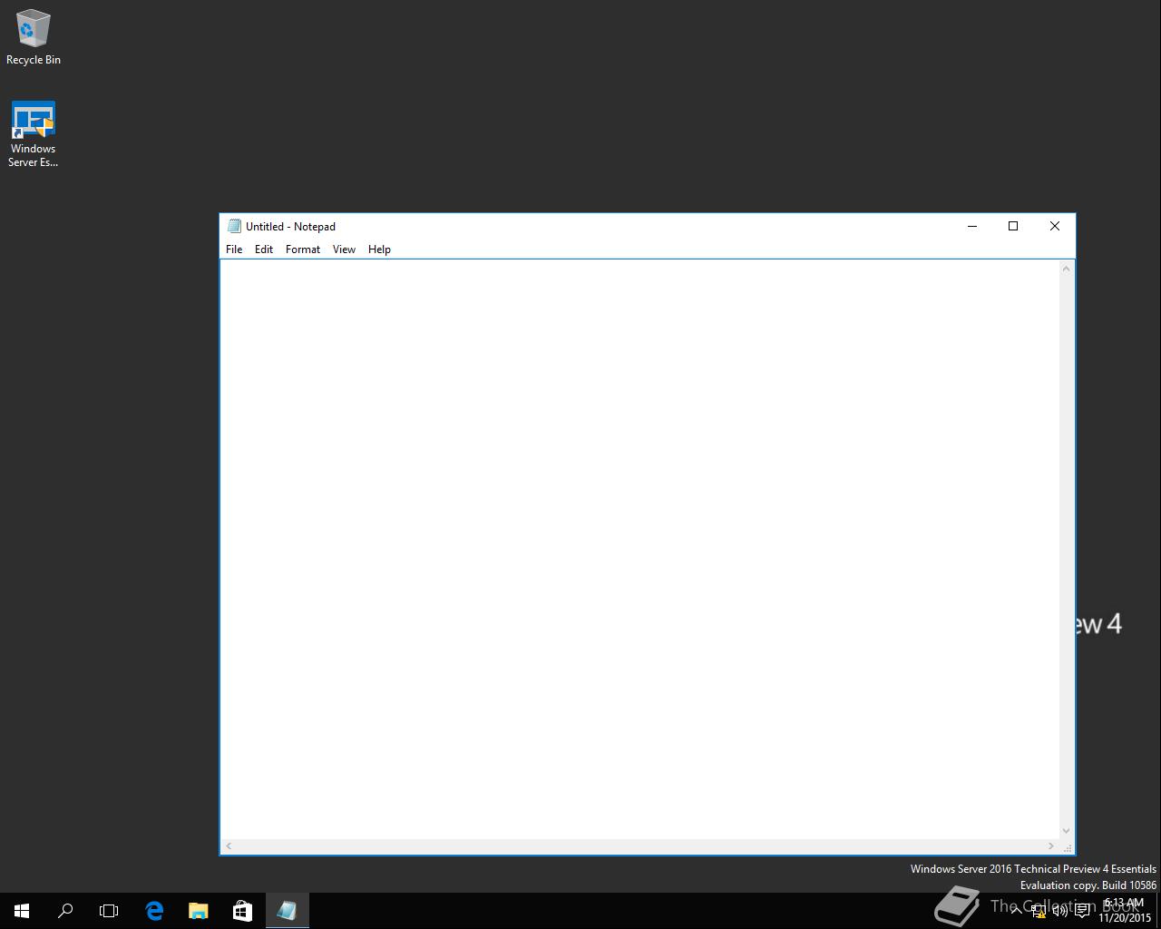Open the Edit menu in Notepad
The height and width of the screenshot is (929, 1161).
(x=264, y=249)
